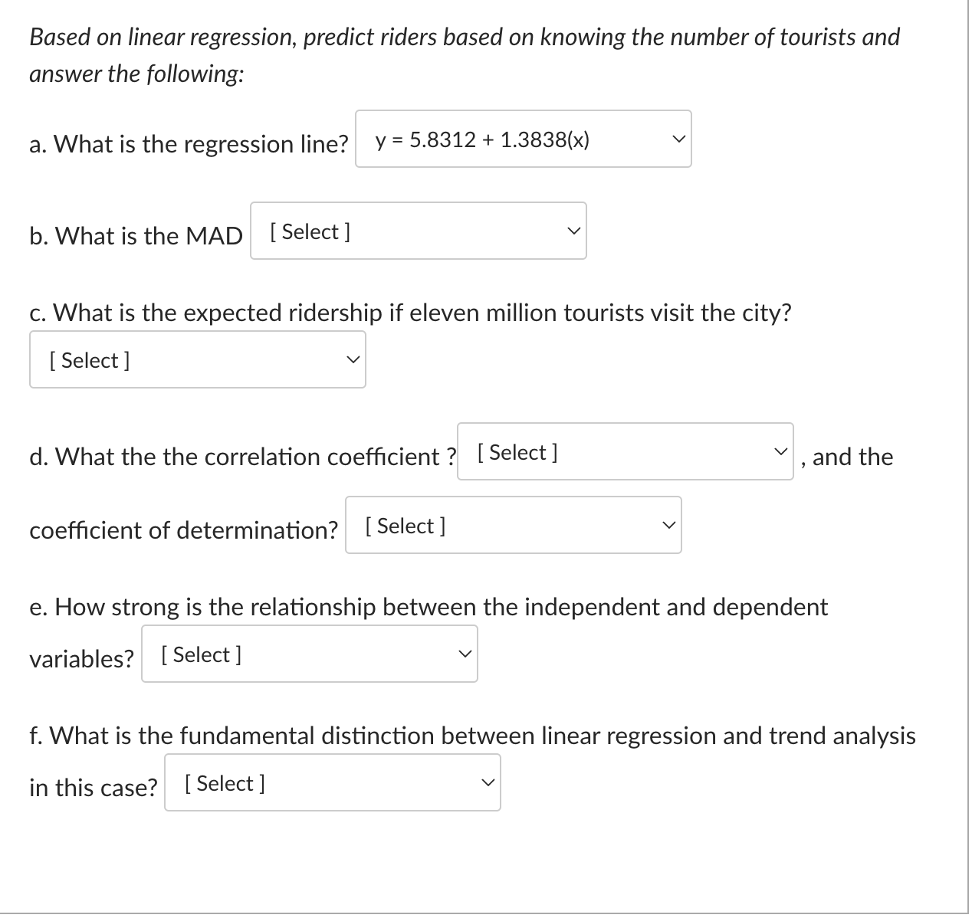Open the regression line answer dropdown

(524, 138)
